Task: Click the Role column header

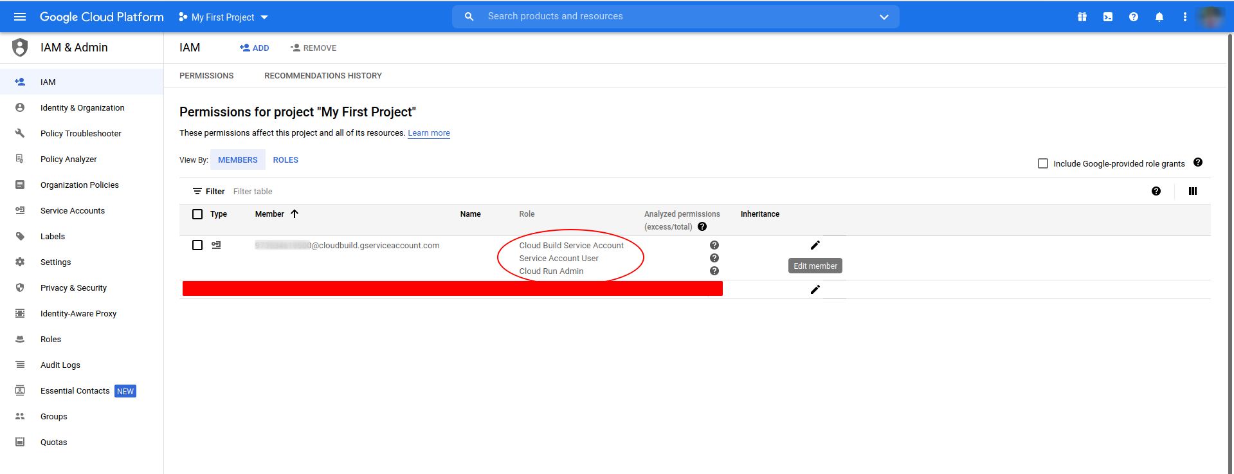Action: click(527, 214)
